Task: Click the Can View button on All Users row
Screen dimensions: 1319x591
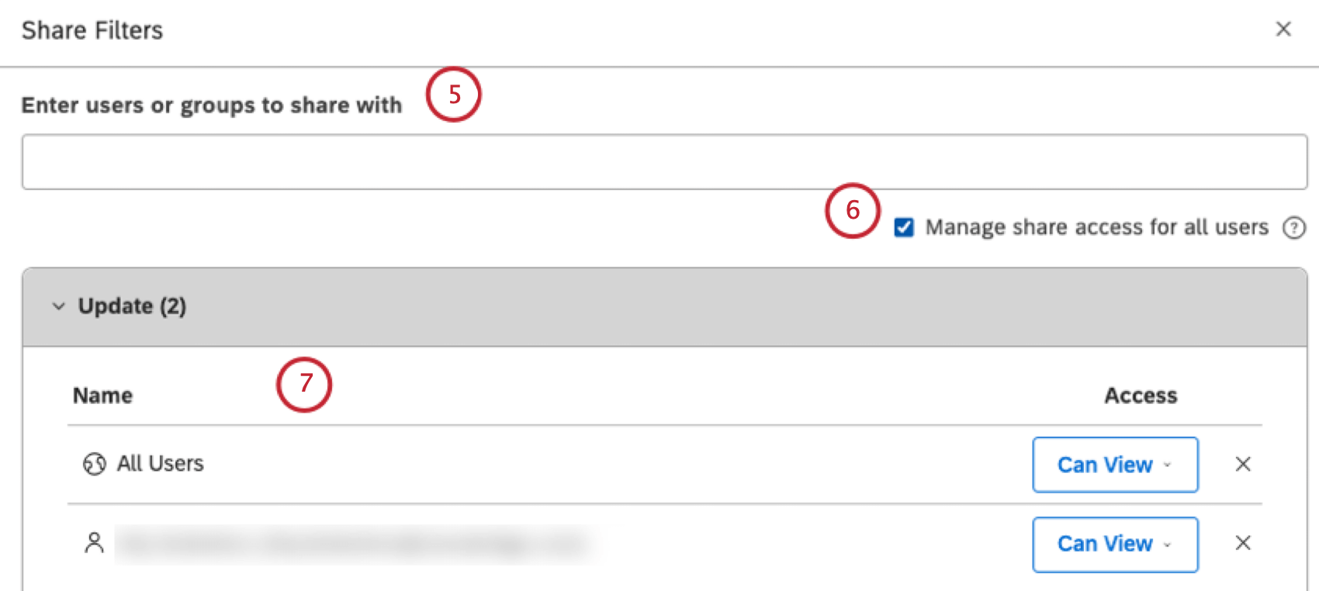Action: click(x=1115, y=465)
